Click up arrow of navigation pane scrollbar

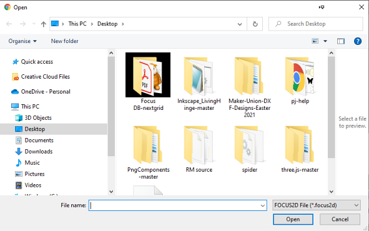tap(111, 53)
